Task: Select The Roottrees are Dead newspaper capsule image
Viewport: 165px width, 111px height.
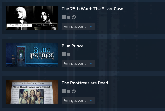Action: (32, 92)
